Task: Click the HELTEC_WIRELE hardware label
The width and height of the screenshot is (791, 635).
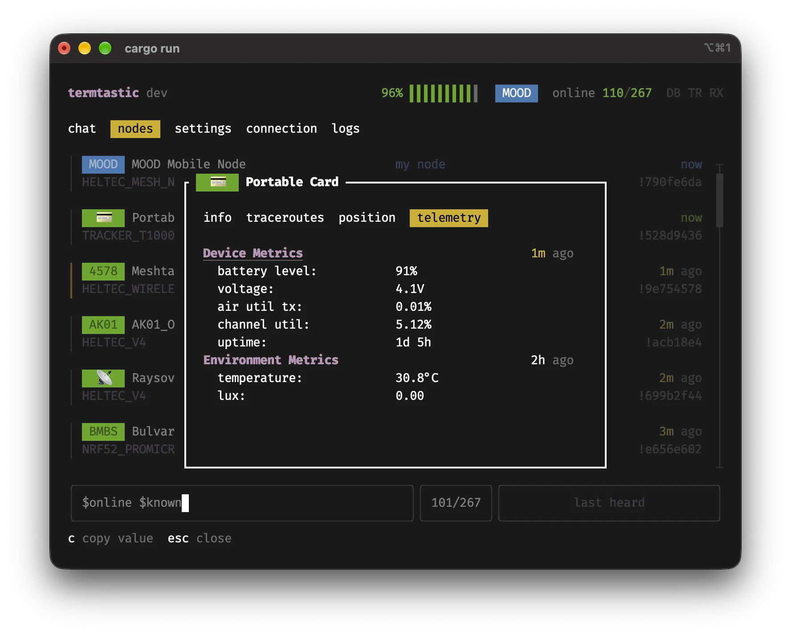Action: pos(128,289)
